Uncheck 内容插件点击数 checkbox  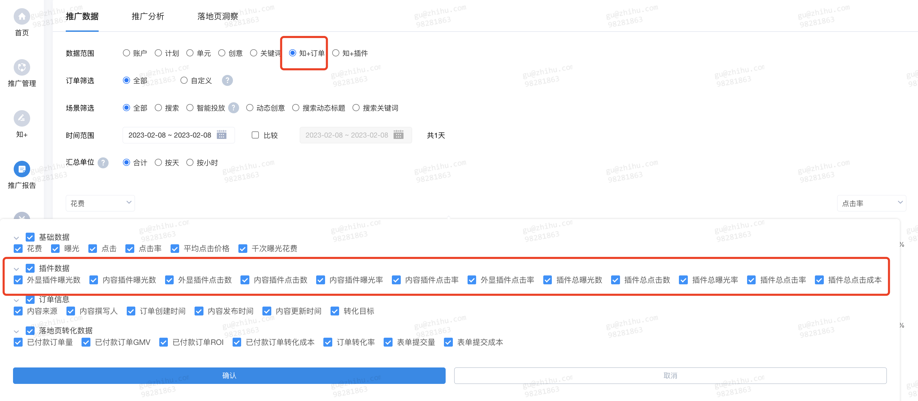[245, 280]
